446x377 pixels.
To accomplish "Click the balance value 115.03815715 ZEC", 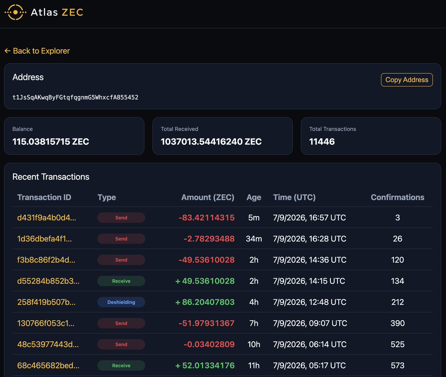I will click(x=51, y=142).
